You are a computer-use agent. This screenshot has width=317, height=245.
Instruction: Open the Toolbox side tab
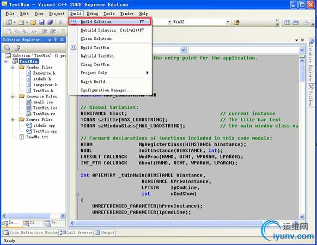(311, 95)
